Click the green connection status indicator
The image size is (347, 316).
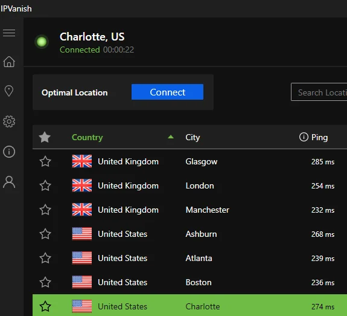point(42,42)
